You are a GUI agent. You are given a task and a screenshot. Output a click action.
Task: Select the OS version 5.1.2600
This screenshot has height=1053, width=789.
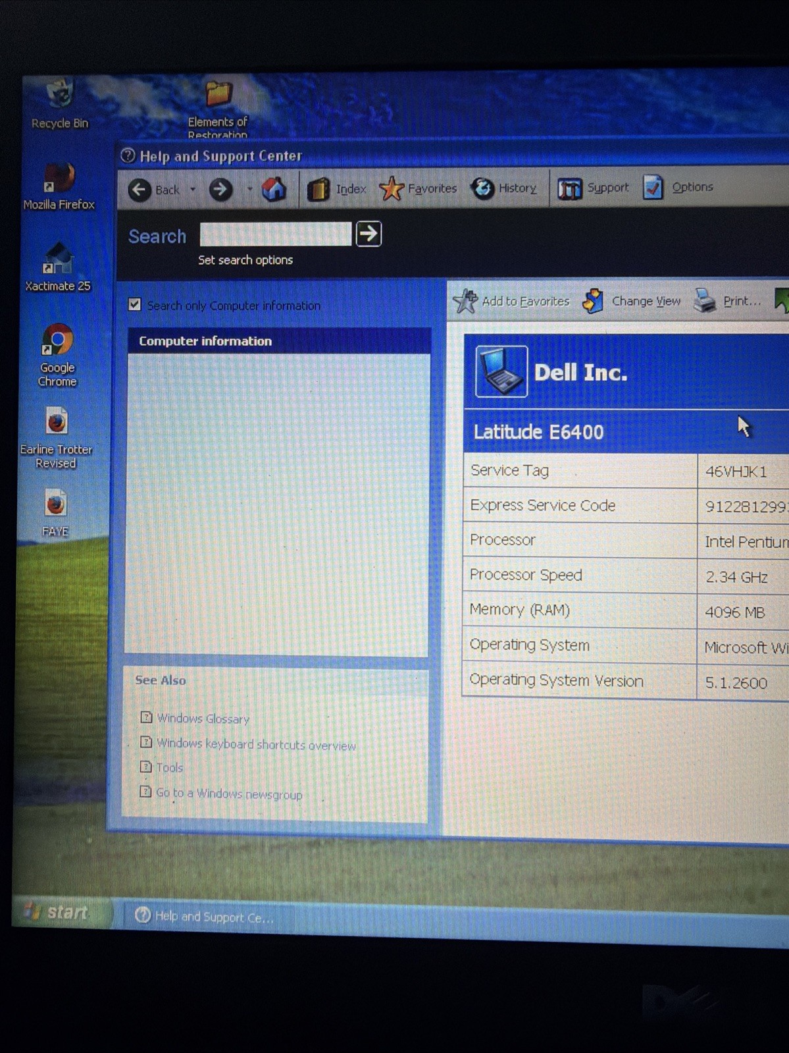(736, 683)
